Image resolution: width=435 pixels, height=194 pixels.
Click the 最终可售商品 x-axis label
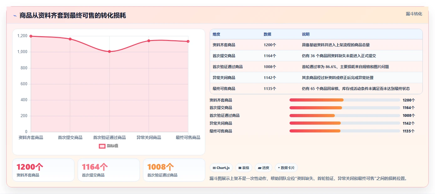[188, 137]
